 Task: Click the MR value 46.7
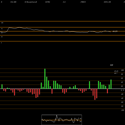(116, 73)
